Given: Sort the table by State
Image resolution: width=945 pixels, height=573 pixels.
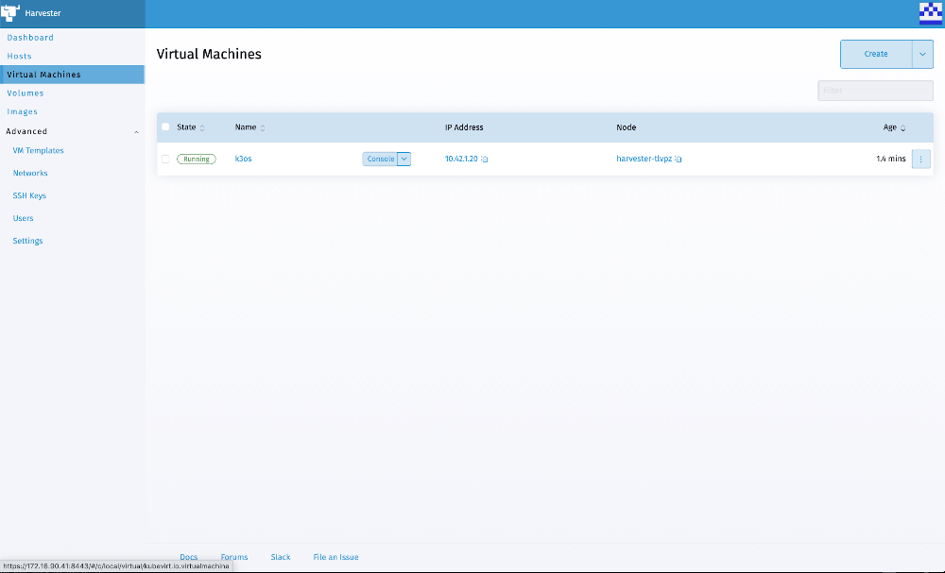Looking at the screenshot, I should [202, 127].
